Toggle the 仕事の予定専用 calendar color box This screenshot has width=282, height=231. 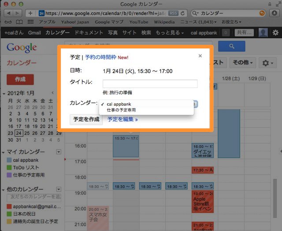9,175
